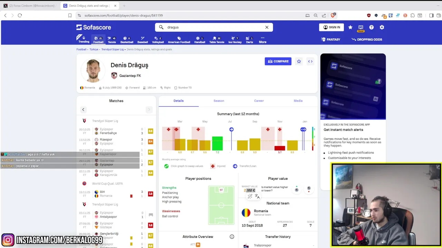Switch to the Media tab
Image resolution: width=442 pixels, height=248 pixels.
click(x=298, y=101)
